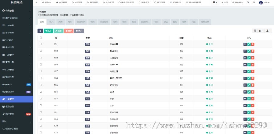Edit row 191 with the green pencil icon

pos(249,44)
